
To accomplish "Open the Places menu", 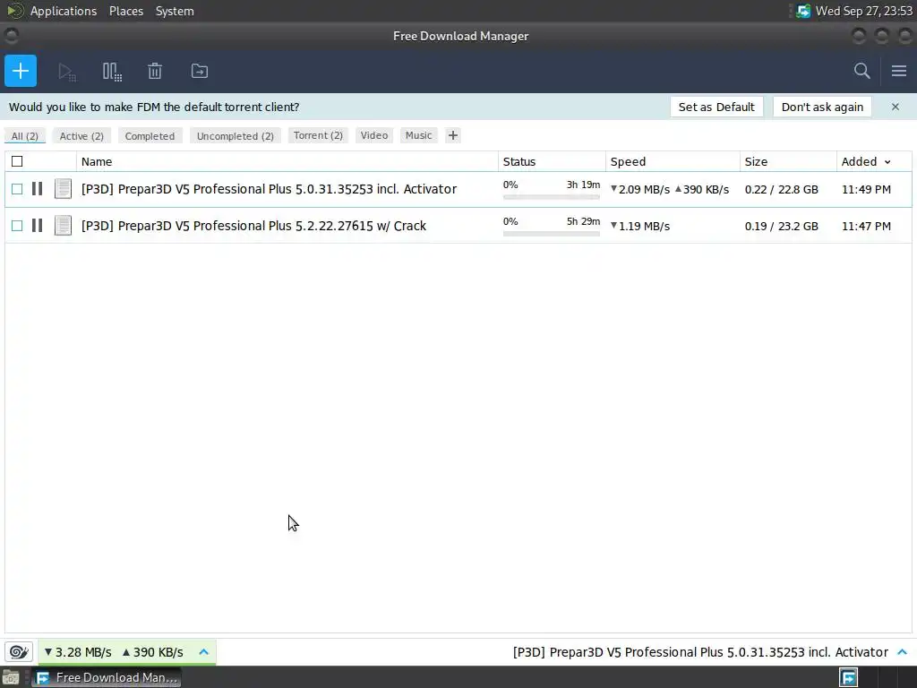I will (126, 11).
